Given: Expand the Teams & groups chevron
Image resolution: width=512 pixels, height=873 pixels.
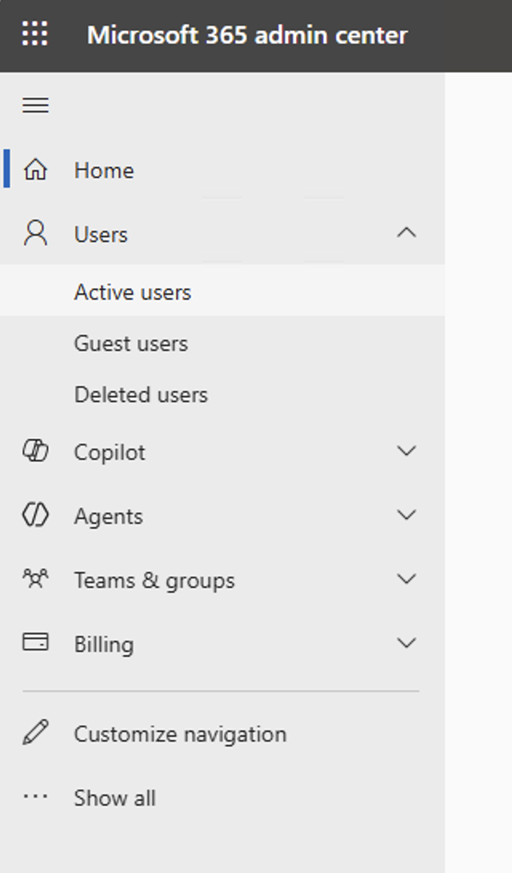Looking at the screenshot, I should tap(406, 579).
